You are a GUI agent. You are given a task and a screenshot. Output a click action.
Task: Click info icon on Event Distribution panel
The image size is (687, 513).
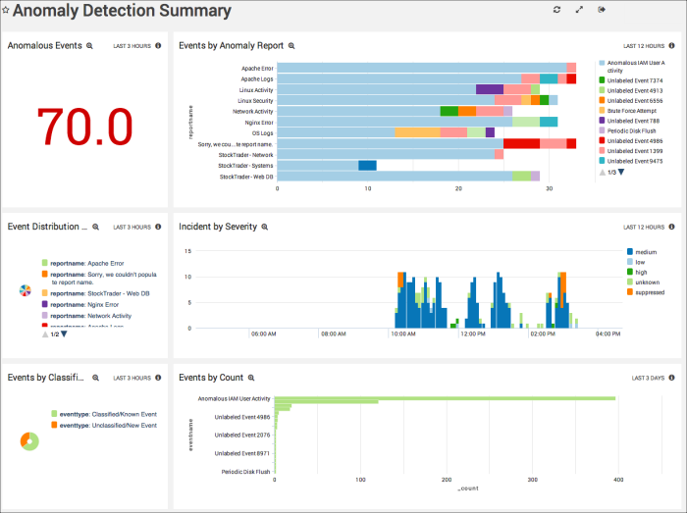pos(158,227)
